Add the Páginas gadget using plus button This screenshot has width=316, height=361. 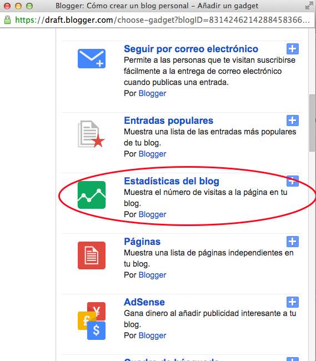point(292,242)
